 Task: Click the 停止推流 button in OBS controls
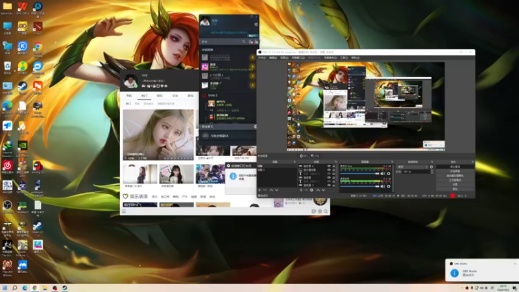click(455, 167)
